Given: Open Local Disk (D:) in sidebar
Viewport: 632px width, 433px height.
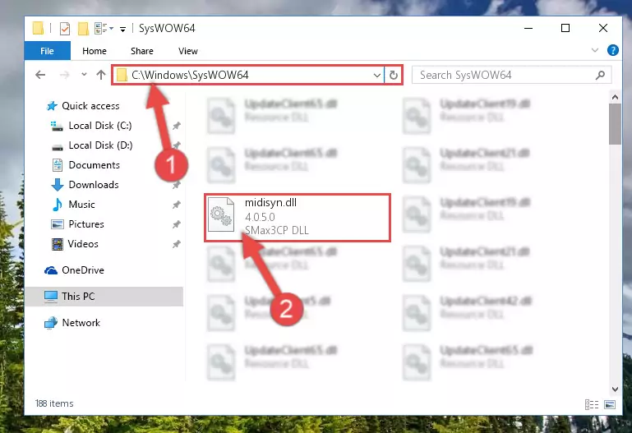Looking at the screenshot, I should tap(100, 145).
